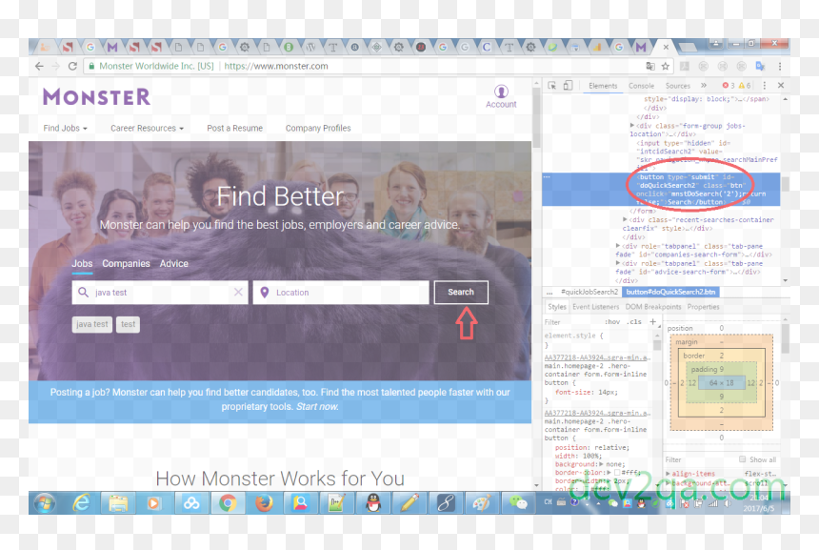The height and width of the screenshot is (550, 819).
Task: Click the location pin icon
Action: (265, 293)
